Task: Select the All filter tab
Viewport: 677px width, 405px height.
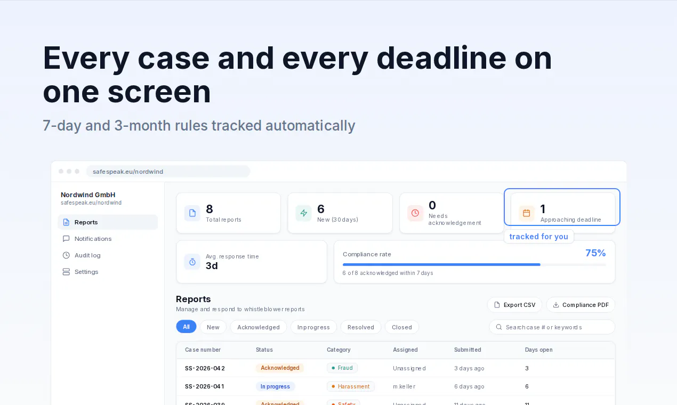Action: coord(186,327)
